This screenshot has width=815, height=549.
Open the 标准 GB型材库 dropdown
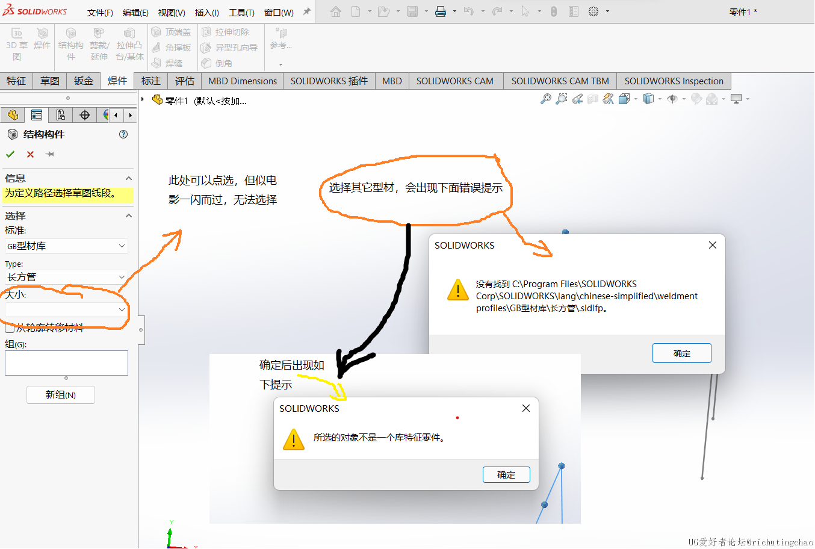(x=66, y=246)
